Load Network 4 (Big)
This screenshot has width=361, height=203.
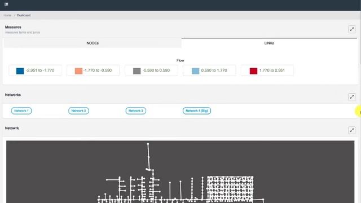[x=197, y=111]
